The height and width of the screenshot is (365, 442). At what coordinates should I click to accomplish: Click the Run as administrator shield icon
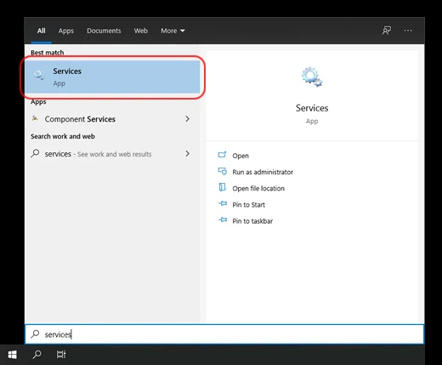(222, 171)
